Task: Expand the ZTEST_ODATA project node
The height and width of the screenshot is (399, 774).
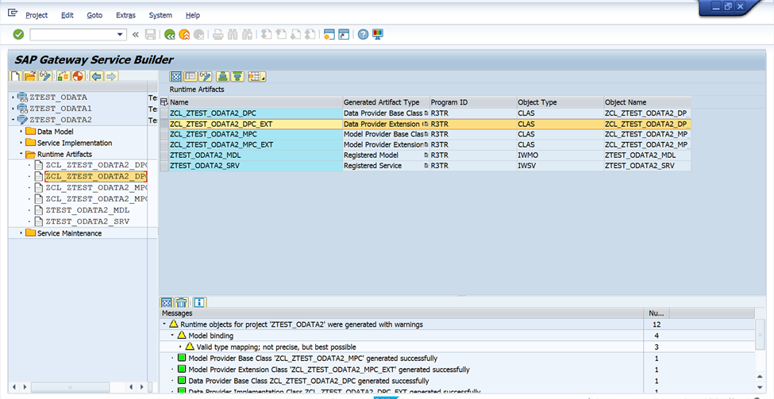Action: [13, 97]
